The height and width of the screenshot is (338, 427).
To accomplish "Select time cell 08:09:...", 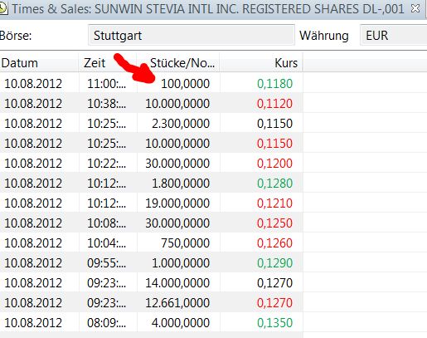I will (x=106, y=323).
